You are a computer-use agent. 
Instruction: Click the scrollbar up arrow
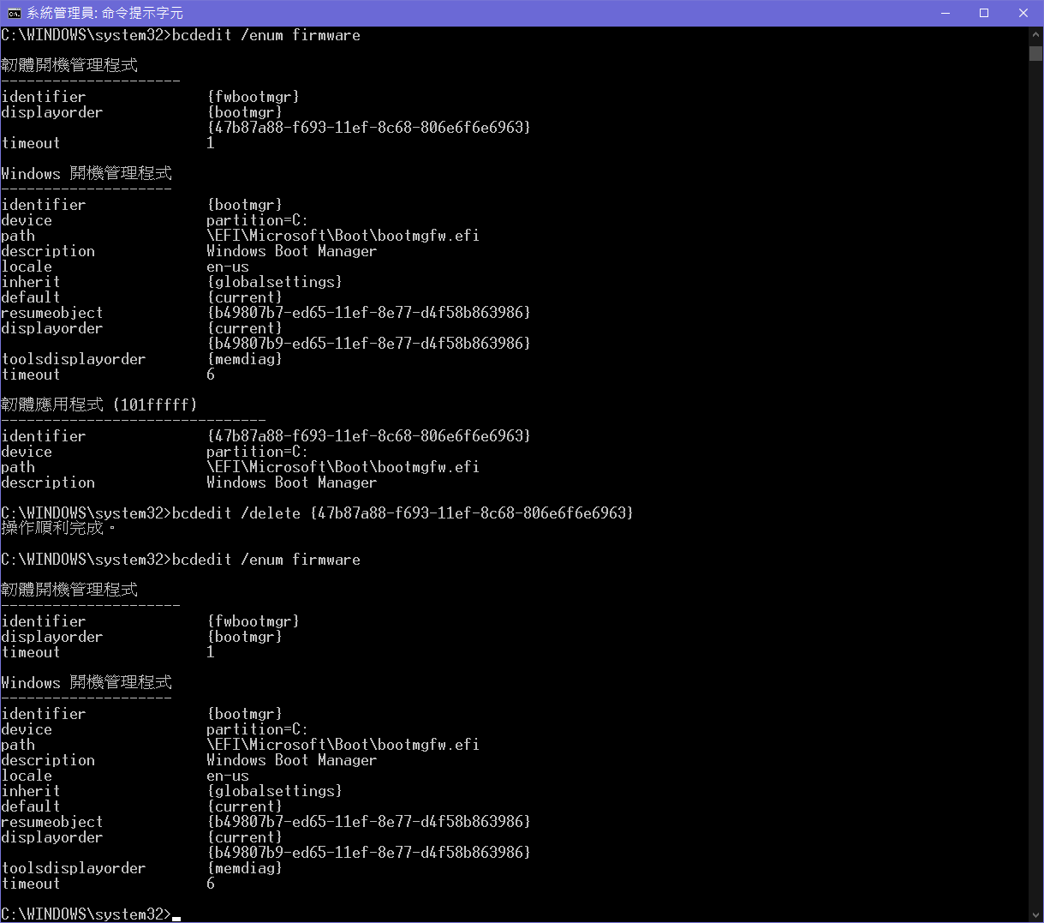1035,35
